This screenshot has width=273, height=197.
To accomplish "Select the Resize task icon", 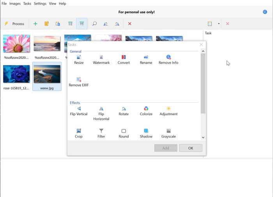I will 79,60.
